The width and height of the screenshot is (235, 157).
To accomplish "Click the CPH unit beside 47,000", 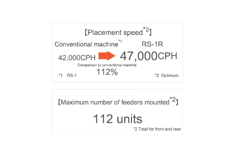I will pyautogui.click(x=168, y=56).
